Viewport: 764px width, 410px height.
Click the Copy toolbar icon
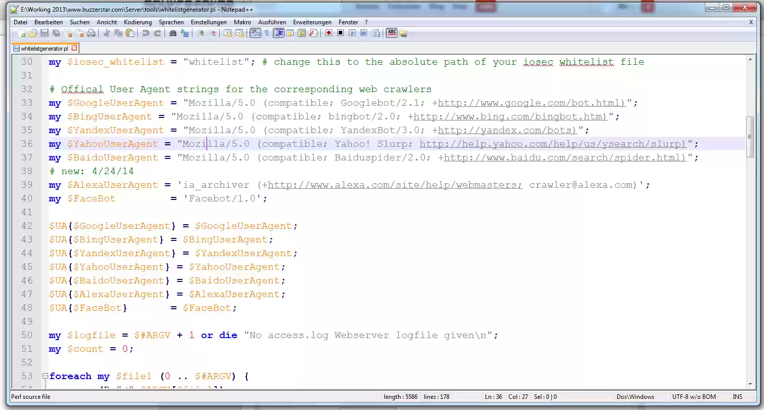coord(118,33)
